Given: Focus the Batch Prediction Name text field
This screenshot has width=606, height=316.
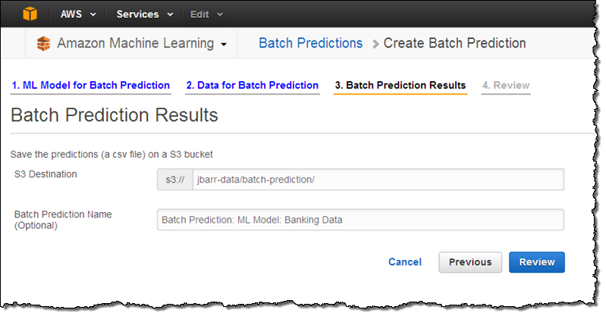Looking at the screenshot, I should [x=360, y=220].
